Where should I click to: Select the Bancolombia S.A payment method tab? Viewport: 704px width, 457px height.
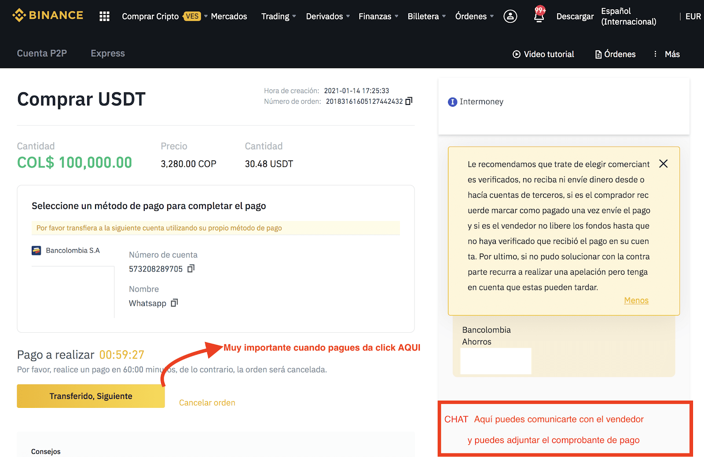coord(66,250)
